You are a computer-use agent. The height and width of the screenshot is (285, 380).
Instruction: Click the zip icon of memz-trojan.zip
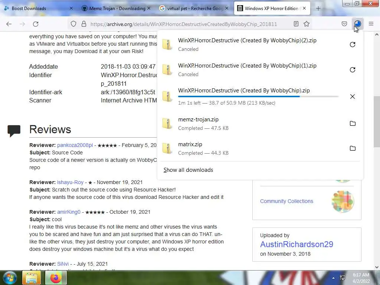[x=167, y=123]
